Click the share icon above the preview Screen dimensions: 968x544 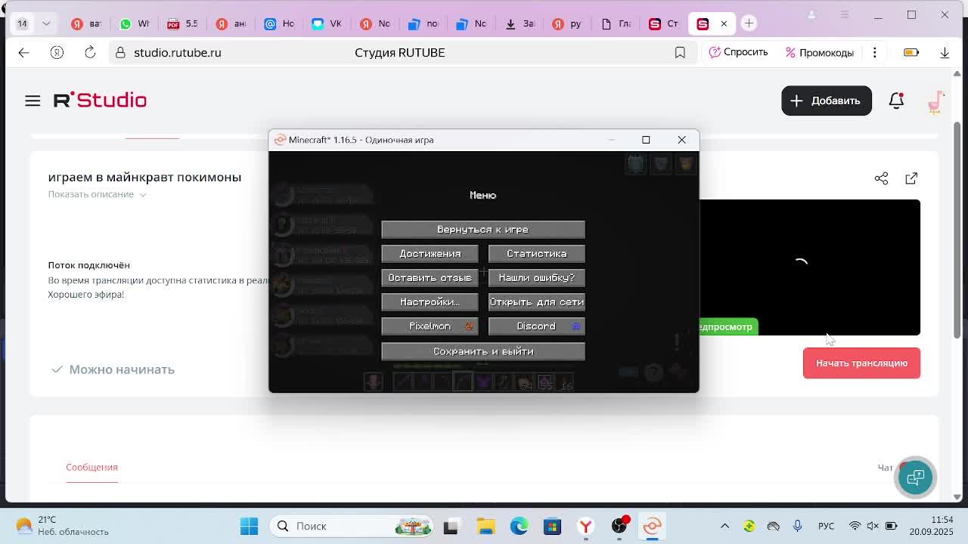(x=881, y=178)
